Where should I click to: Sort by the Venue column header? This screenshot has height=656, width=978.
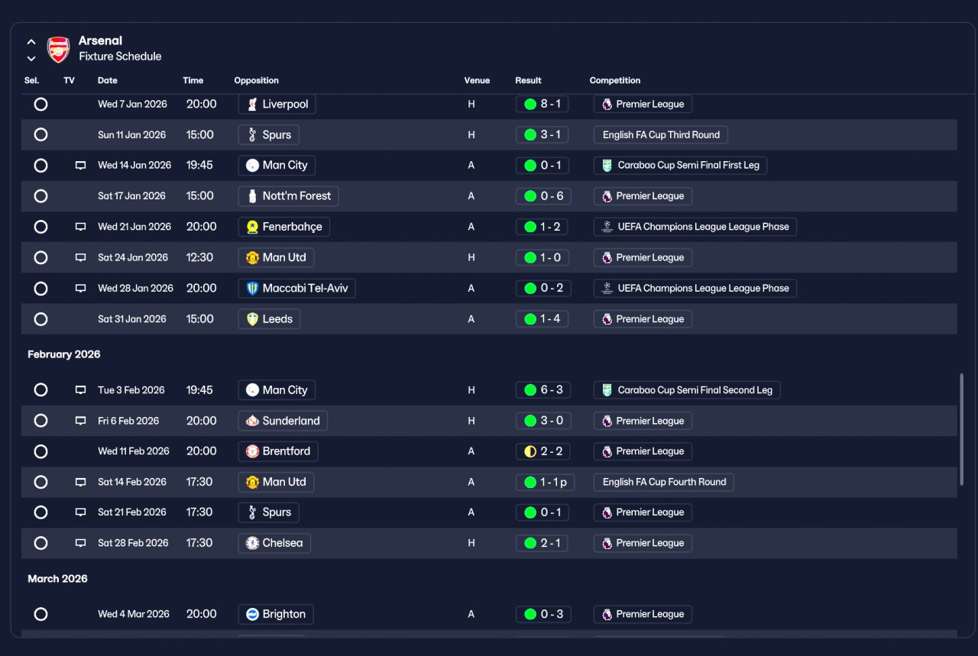point(477,80)
